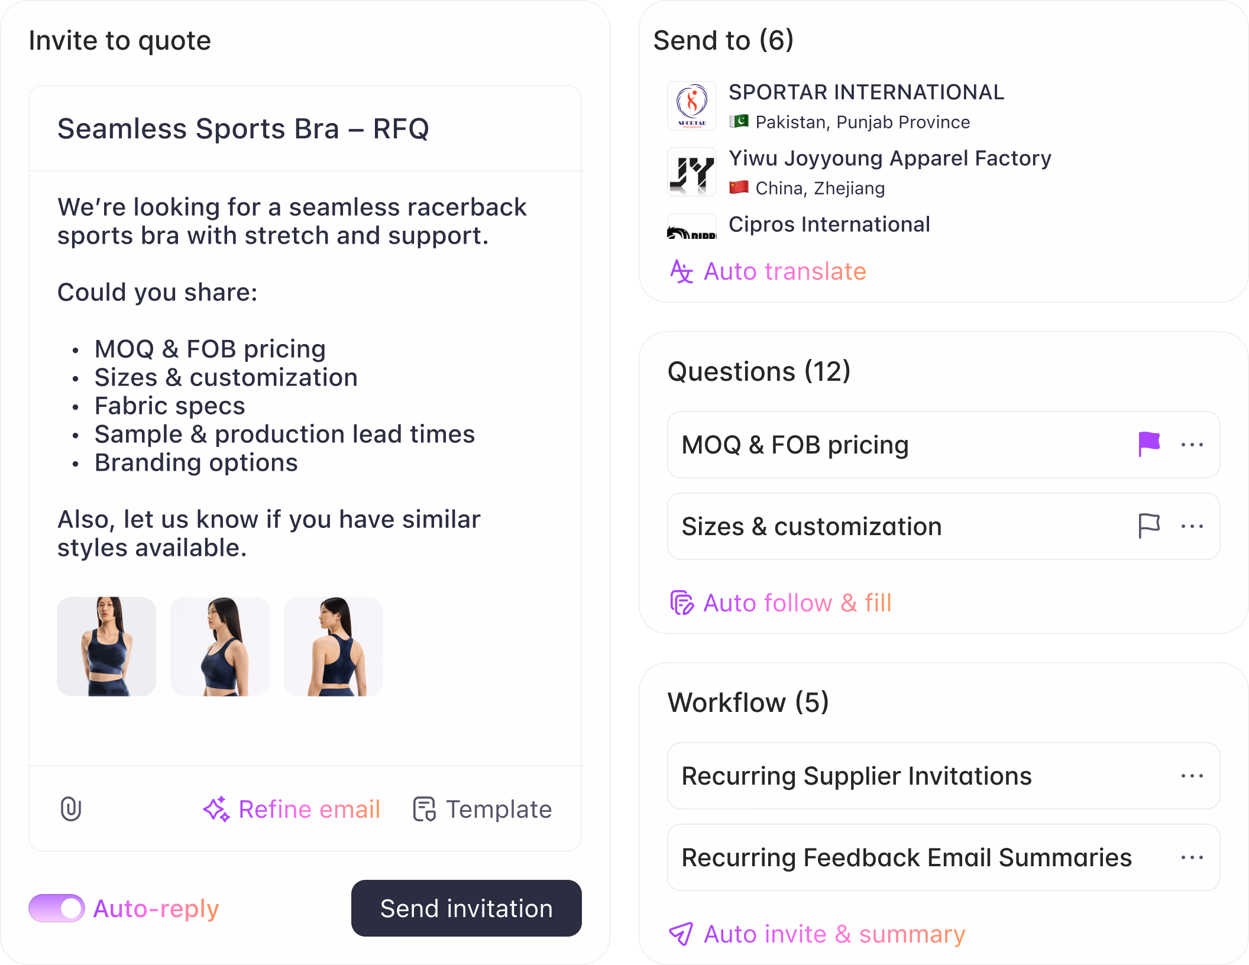The height and width of the screenshot is (965, 1249).
Task: Select the Recurring Supplier Invitations workflow item
Action: point(856,776)
